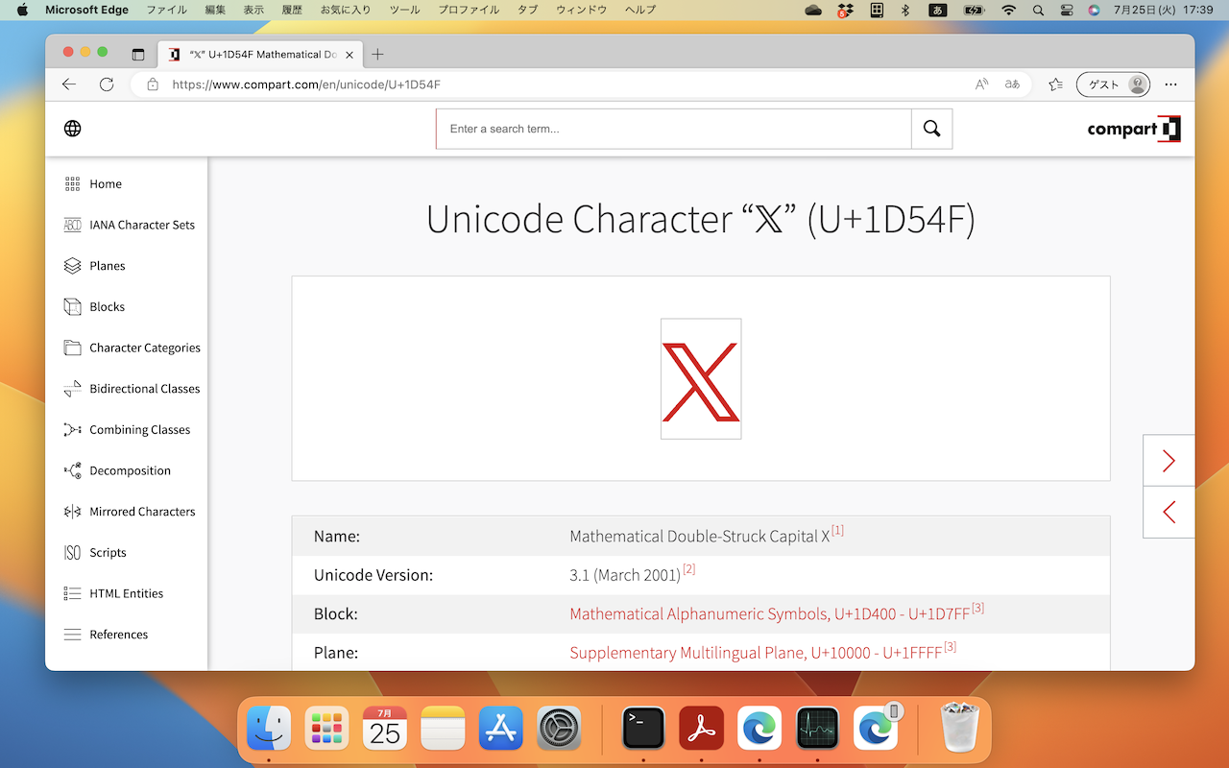The height and width of the screenshot is (768, 1229).
Task: Go to previous Unicode character arrow
Action: [x=1169, y=513]
